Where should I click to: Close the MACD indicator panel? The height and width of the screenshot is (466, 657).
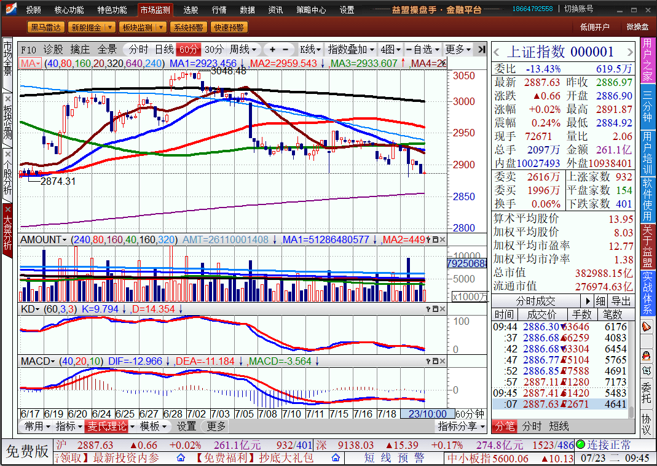[443, 361]
